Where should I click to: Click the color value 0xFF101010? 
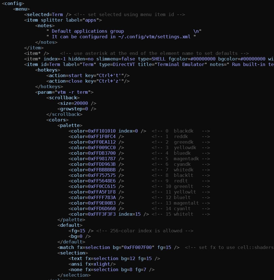[102, 131]
